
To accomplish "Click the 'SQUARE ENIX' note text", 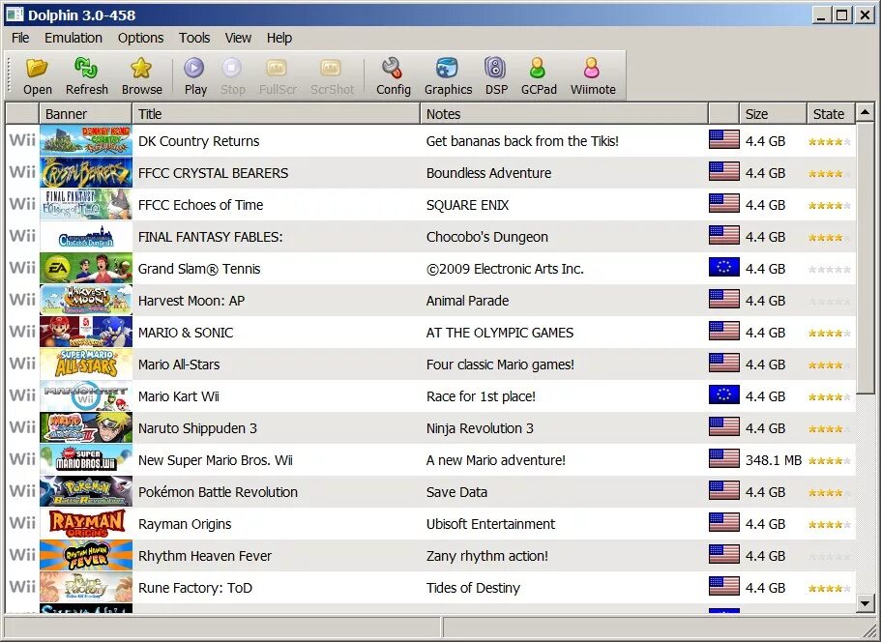I will (467, 205).
